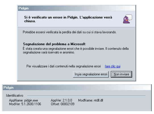Click the 'Offset: 00002109' entry
The width and height of the screenshot is (154, 114).
63,104
